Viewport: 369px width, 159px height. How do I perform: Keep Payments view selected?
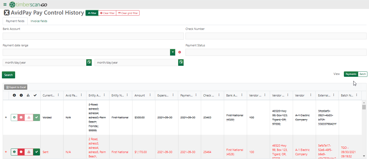pos(351,74)
